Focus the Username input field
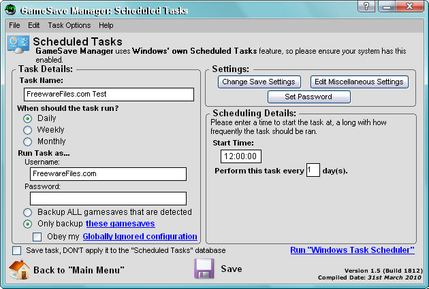Viewport: 429px width, 289px height. pos(108,174)
